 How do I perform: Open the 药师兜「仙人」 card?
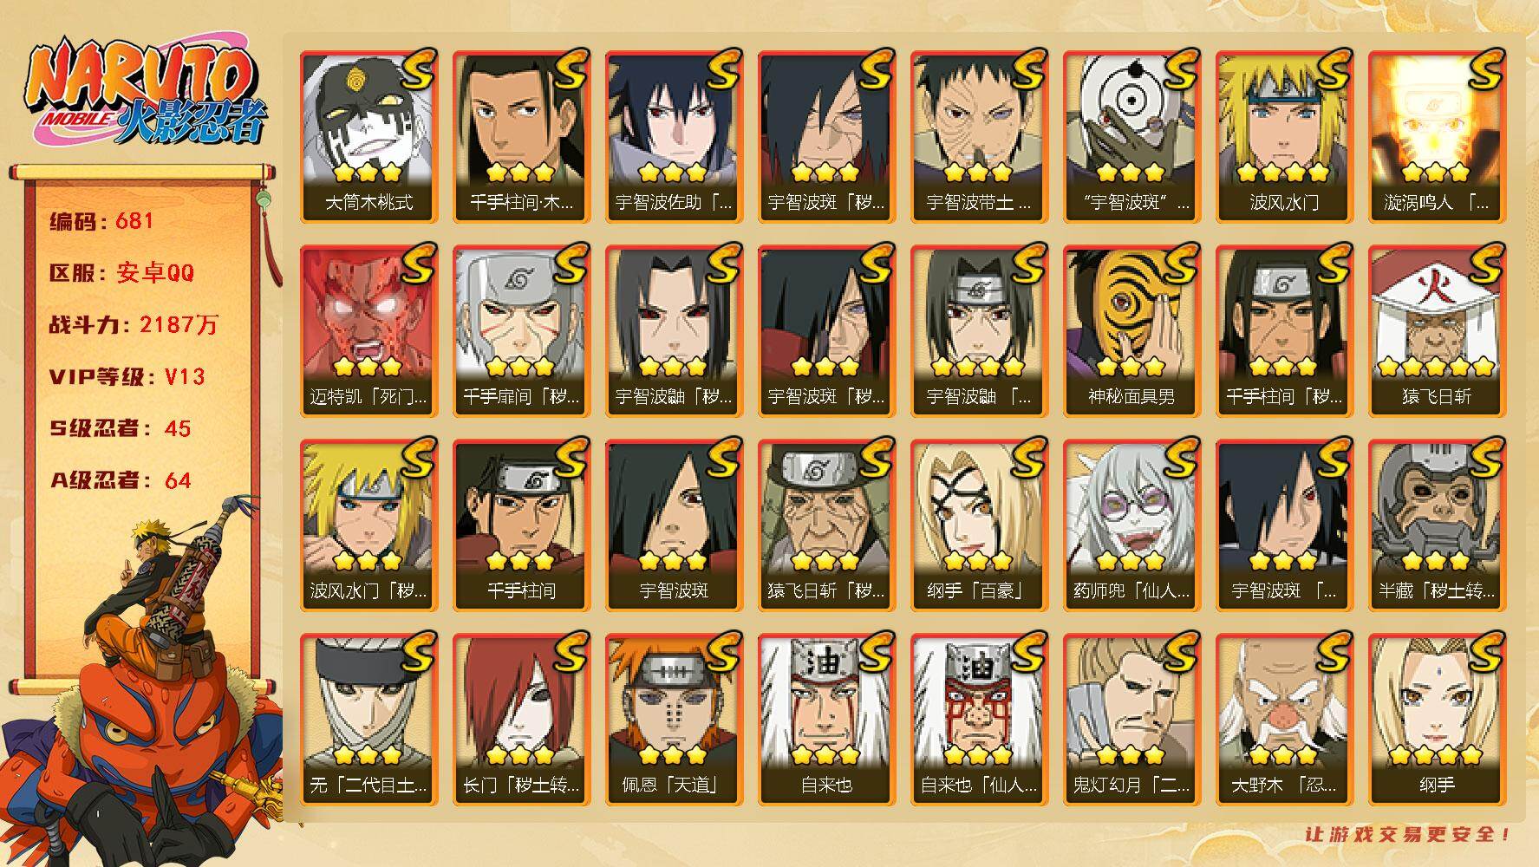pos(1131,525)
